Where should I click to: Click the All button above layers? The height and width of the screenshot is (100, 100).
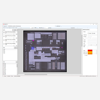point(15,30)
